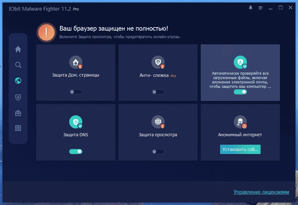Screen dimensions: 298x205
Task: Click the Защита просмотра globe icon
Action: pos(158,122)
